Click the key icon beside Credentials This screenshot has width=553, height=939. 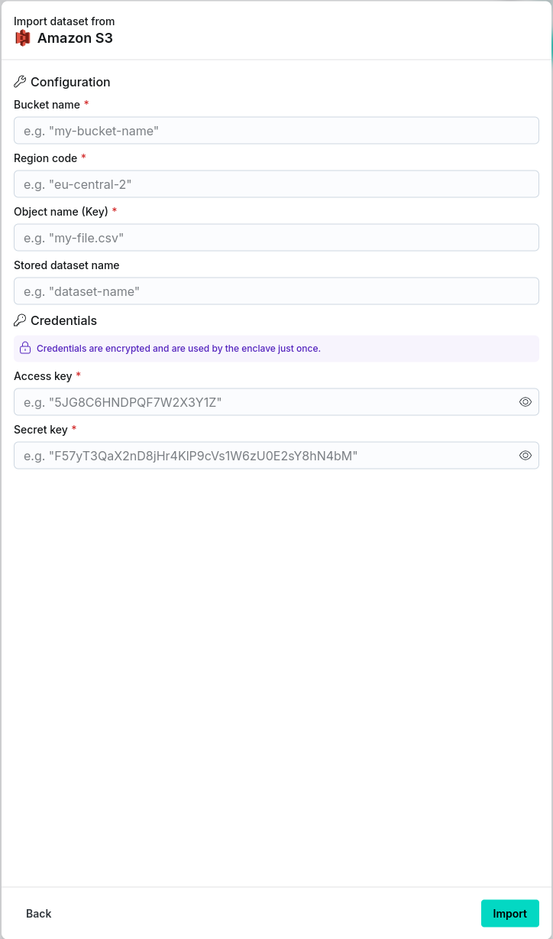[20, 320]
